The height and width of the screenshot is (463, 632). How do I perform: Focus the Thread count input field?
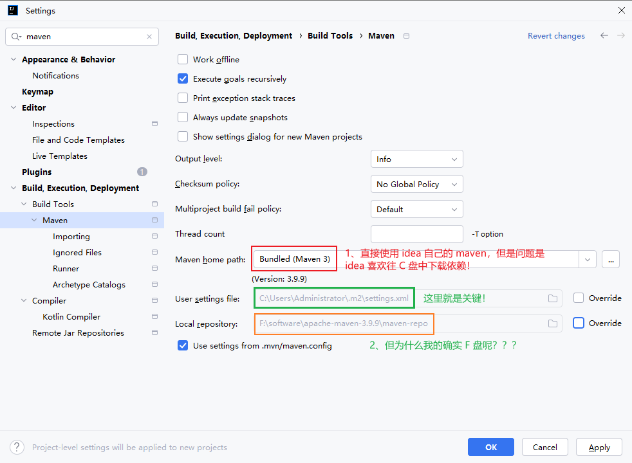point(417,234)
